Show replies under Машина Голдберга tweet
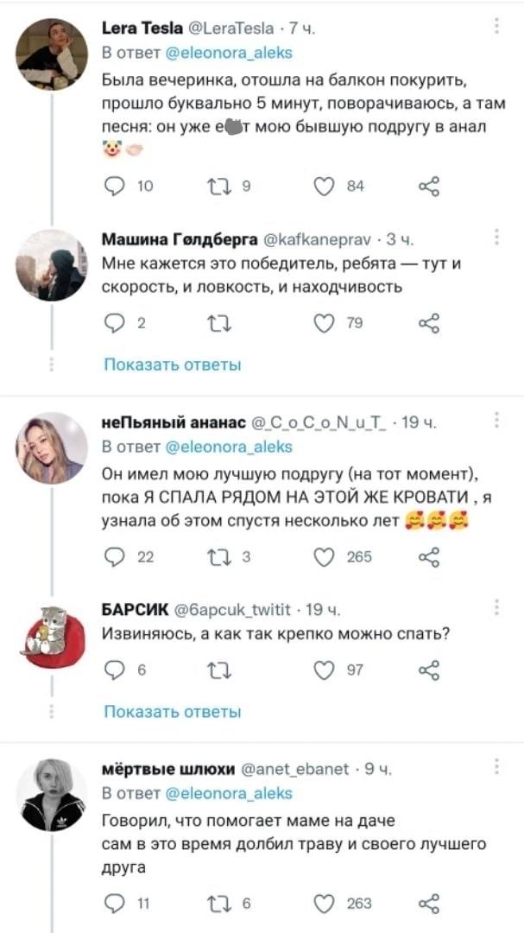This screenshot has width=524, height=933. click(x=172, y=365)
